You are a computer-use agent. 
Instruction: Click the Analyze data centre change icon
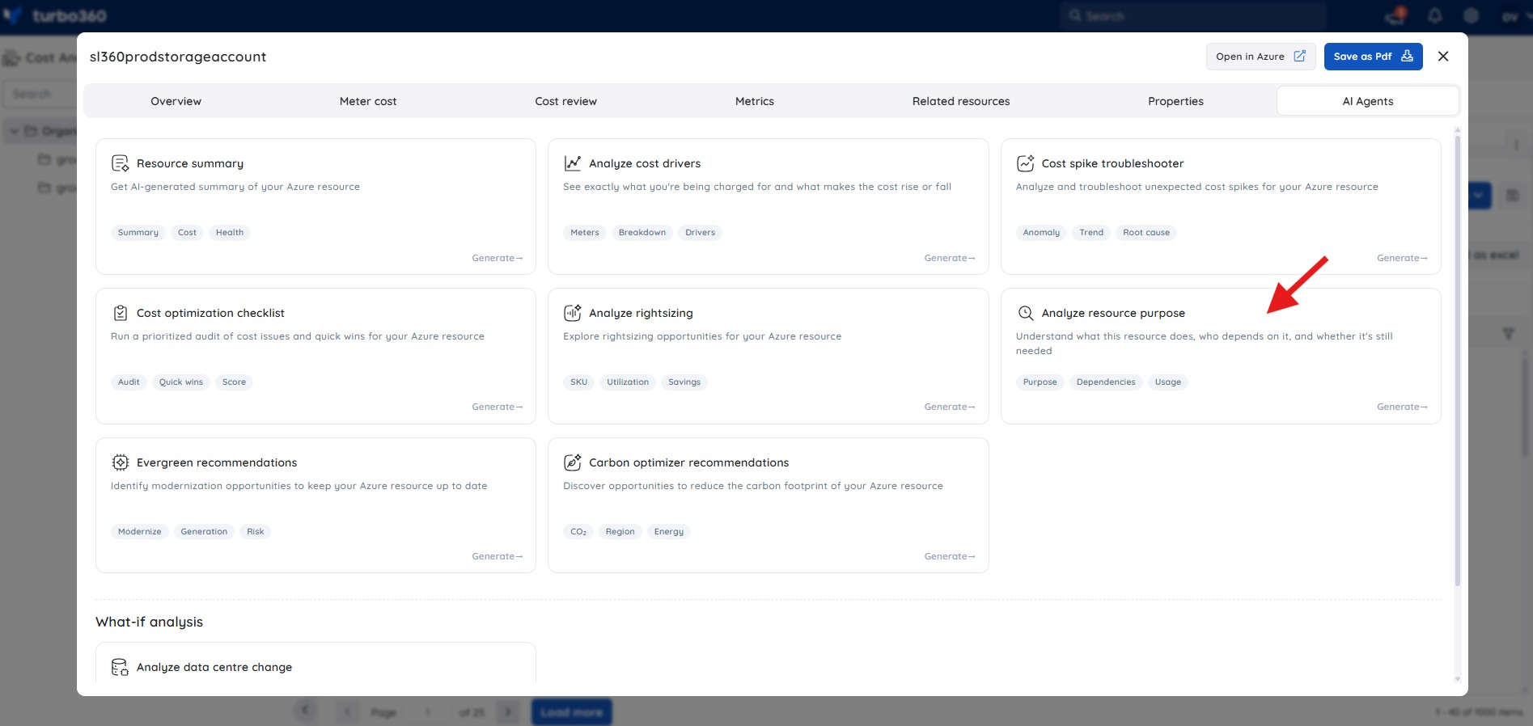coord(120,667)
